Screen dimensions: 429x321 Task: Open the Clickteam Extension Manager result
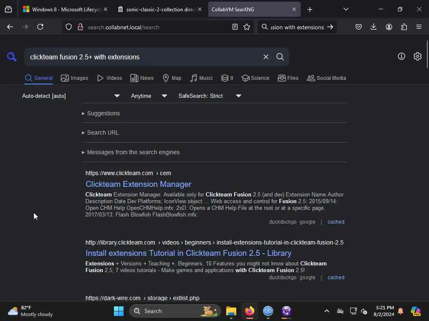[138, 184]
